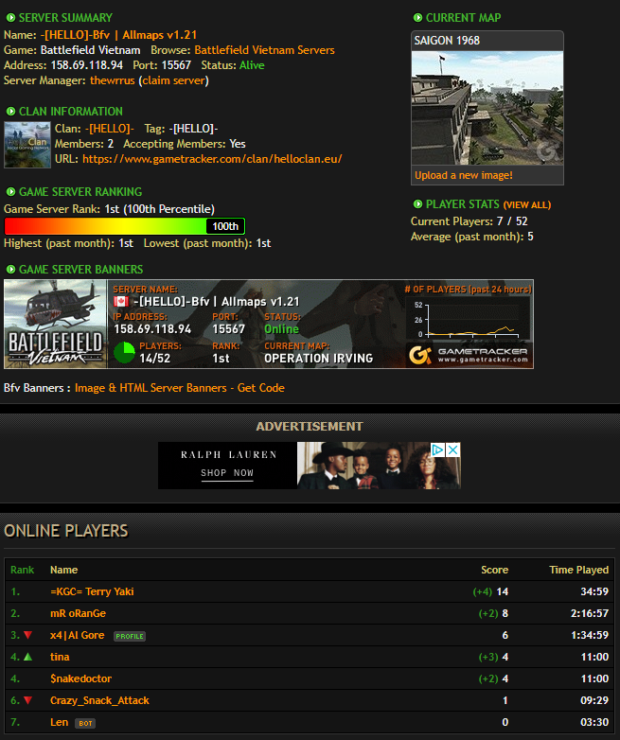Open player Len
The image size is (620, 740).
(59, 722)
